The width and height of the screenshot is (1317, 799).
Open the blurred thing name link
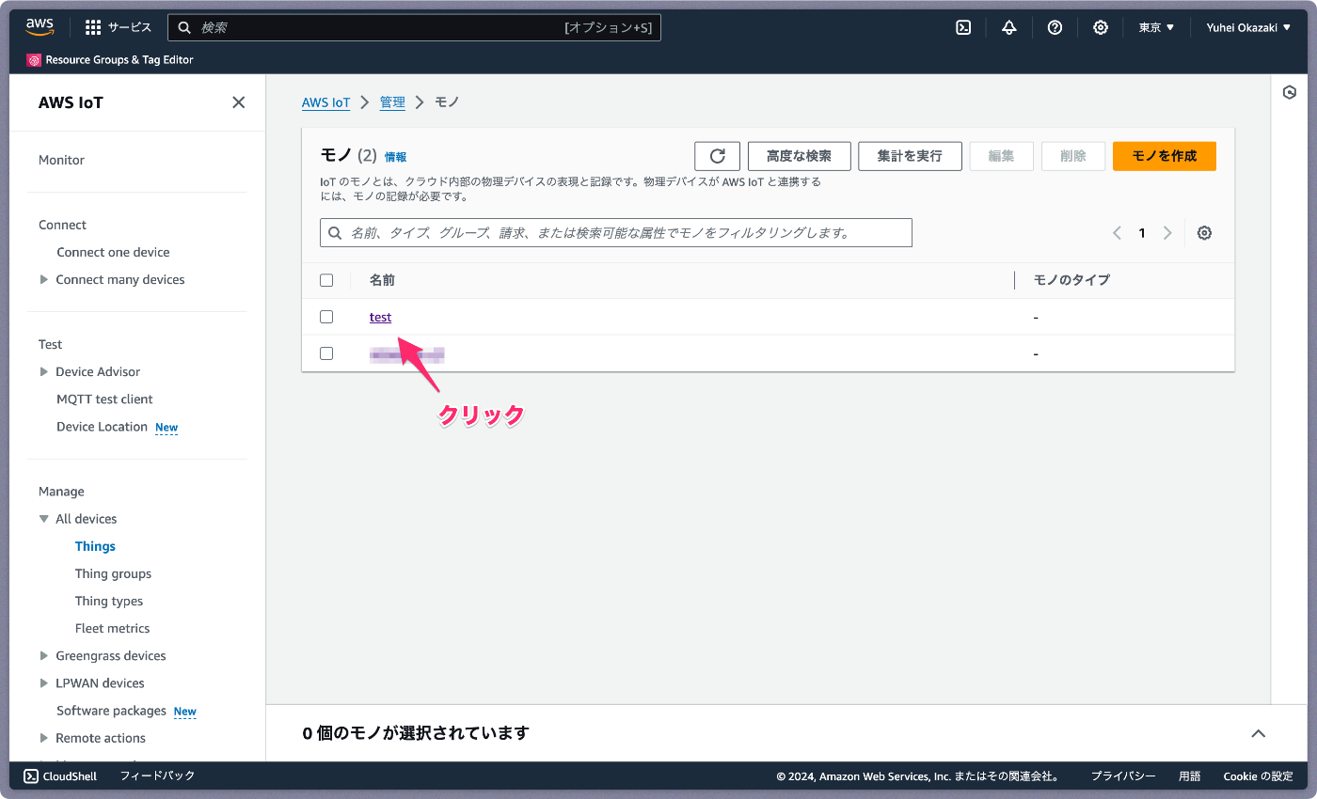click(406, 354)
